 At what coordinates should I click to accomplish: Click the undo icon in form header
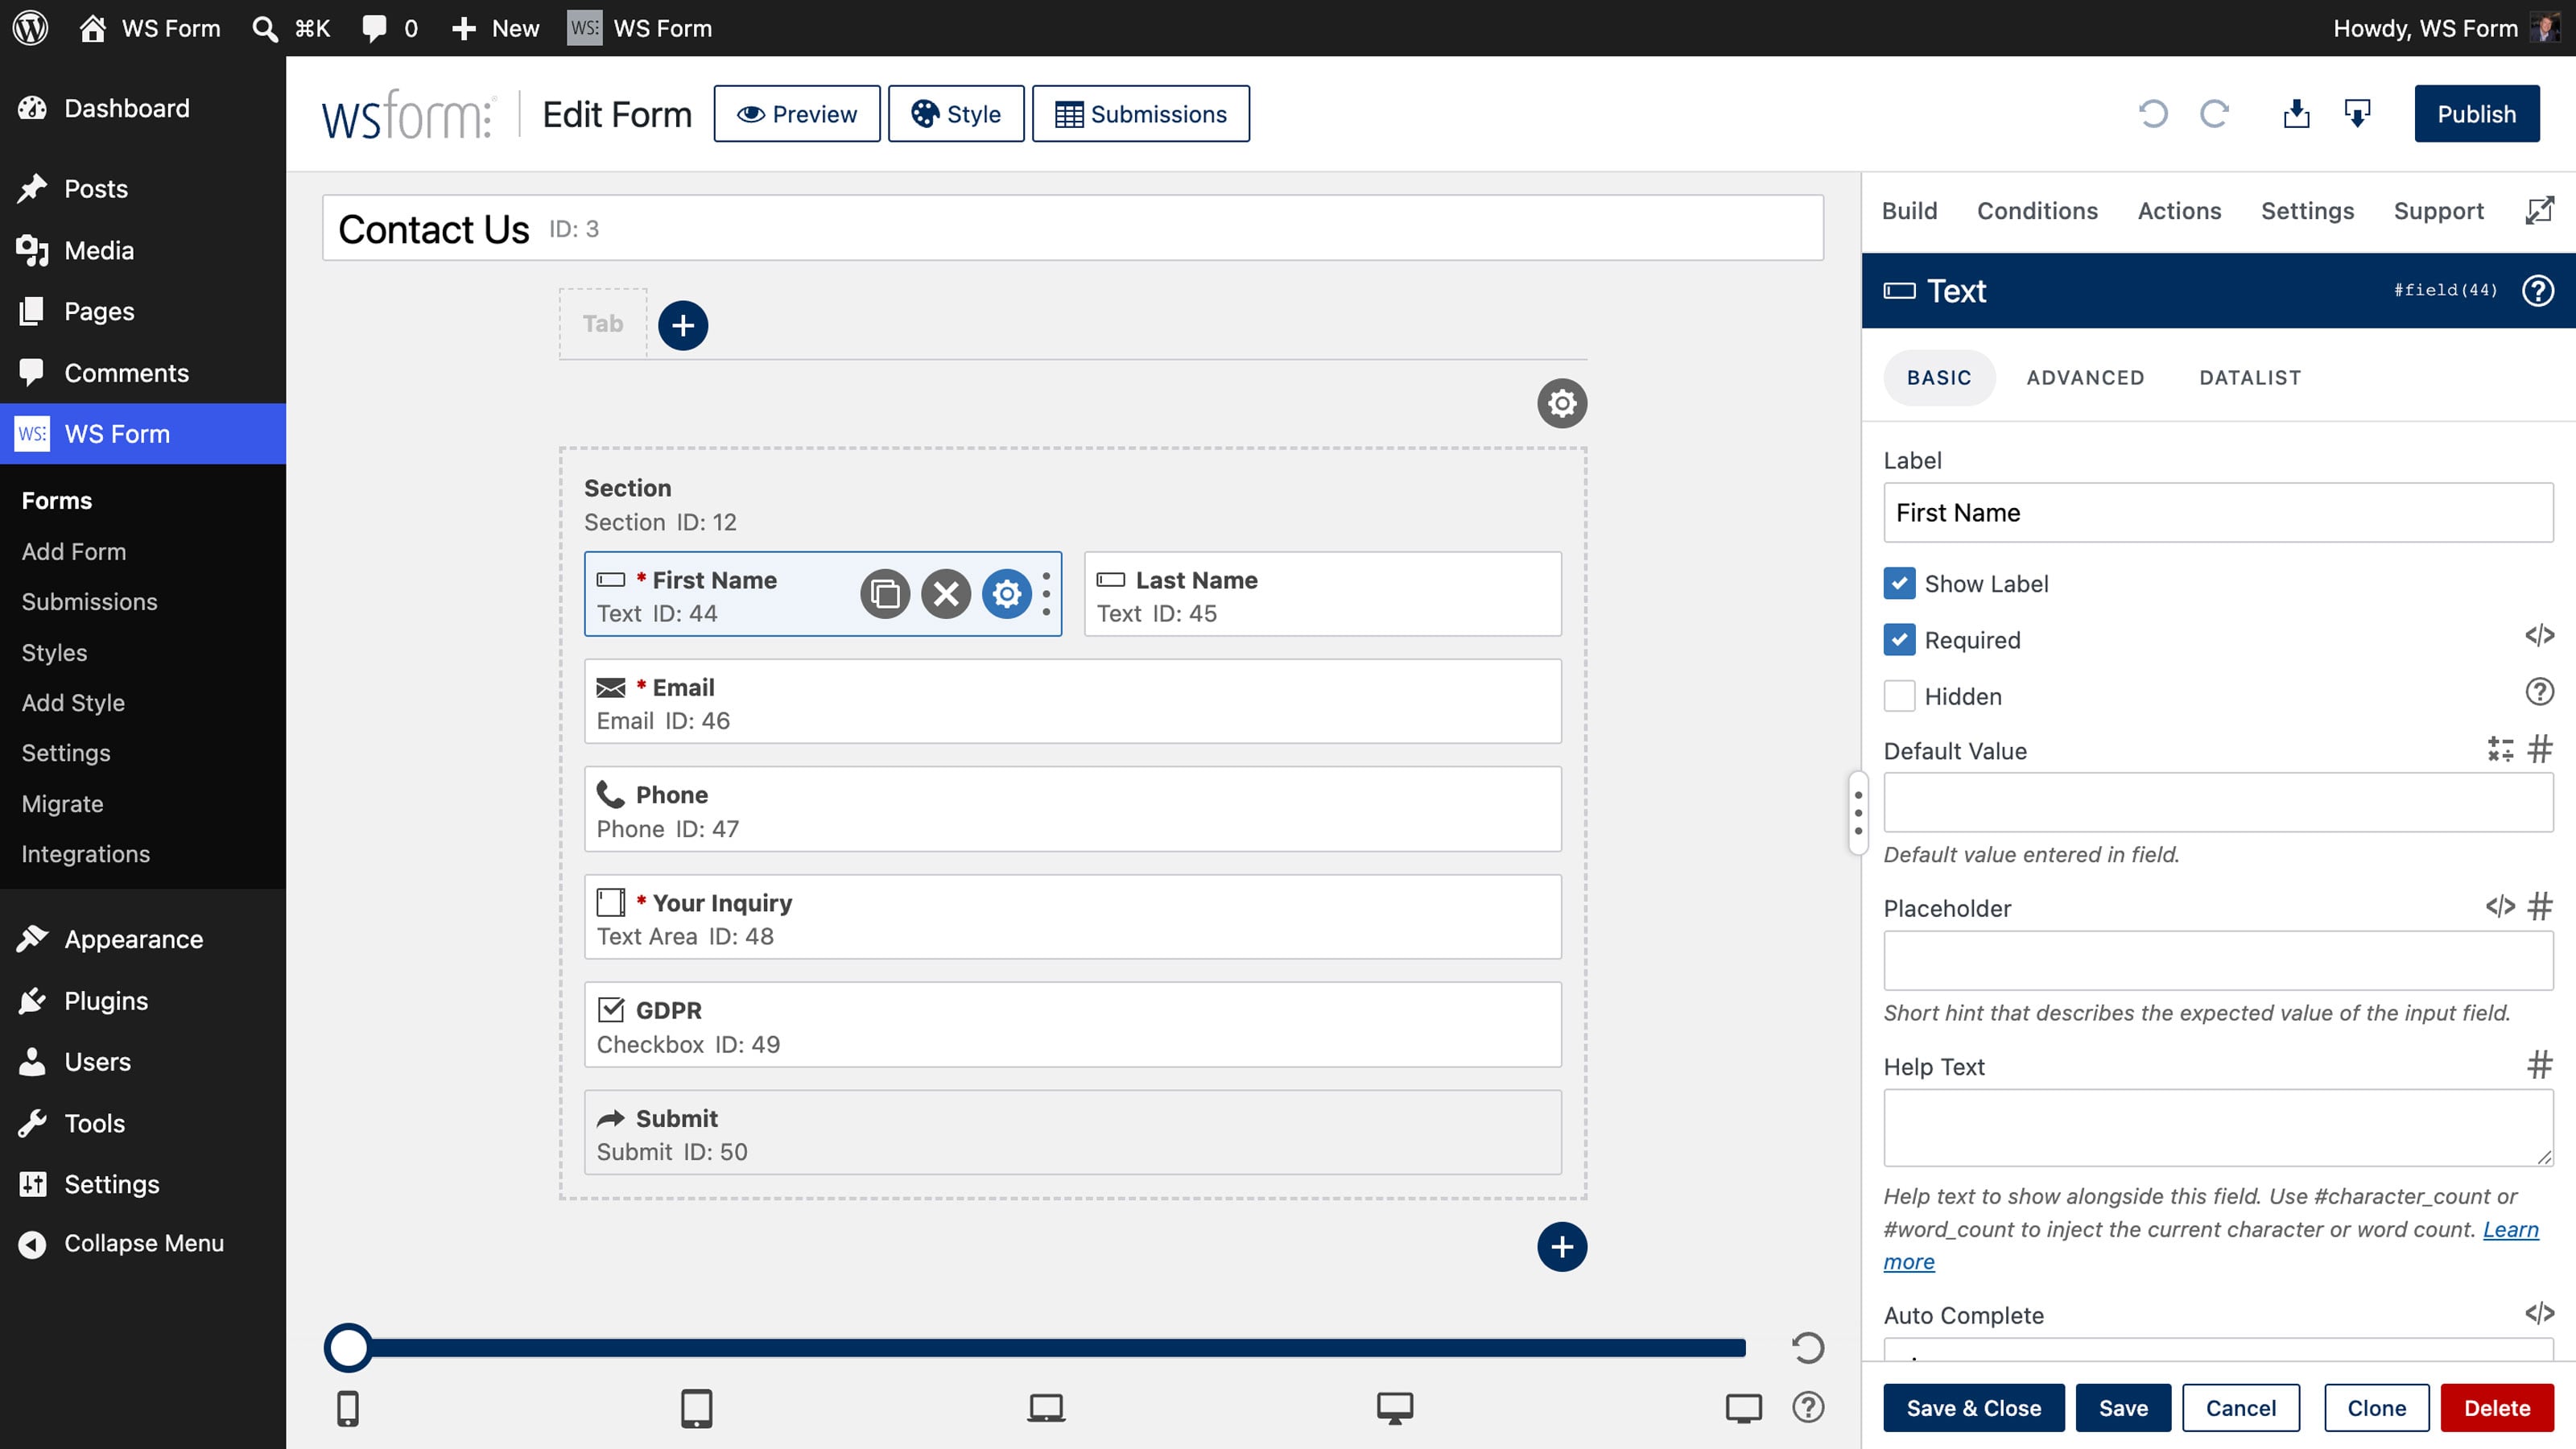2153,114
